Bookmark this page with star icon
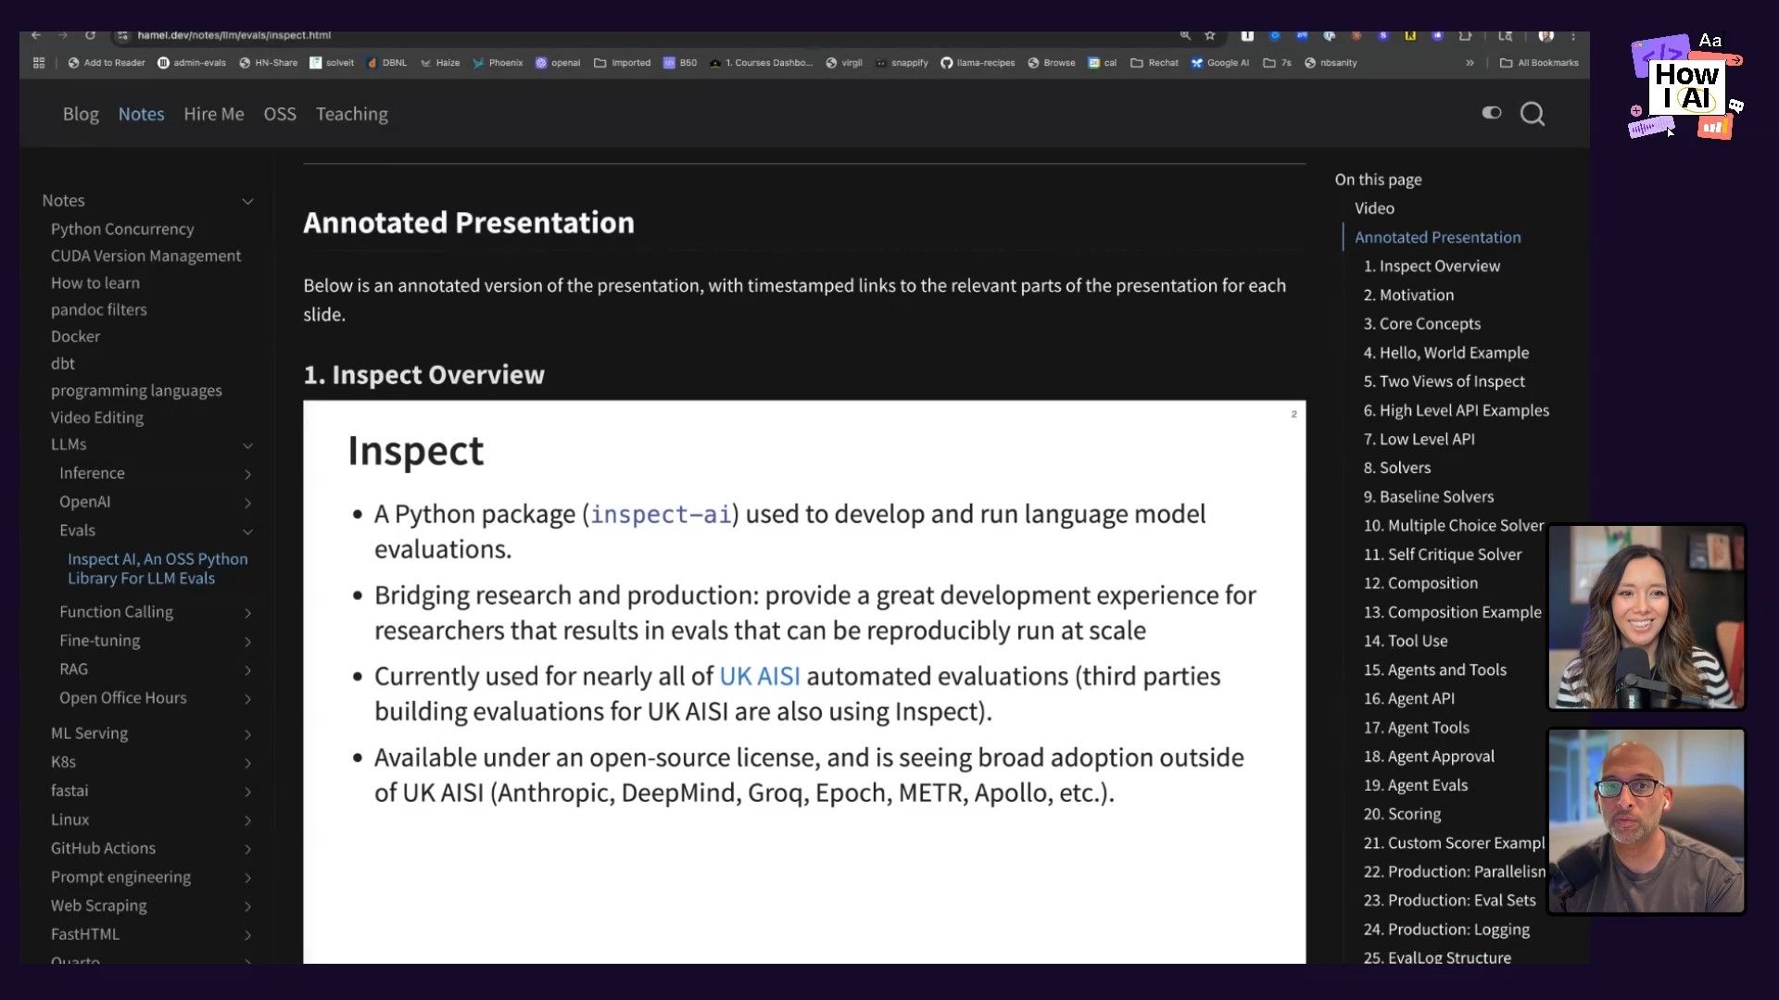The height and width of the screenshot is (1000, 1779). click(1209, 35)
